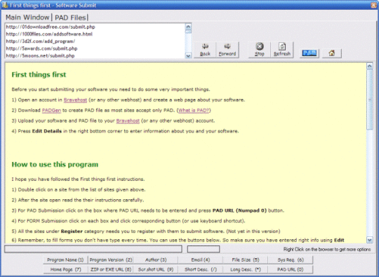Click the browser pane vertical scrollbar thumb
This screenshot has height=277, width=379.
pos(370,100)
